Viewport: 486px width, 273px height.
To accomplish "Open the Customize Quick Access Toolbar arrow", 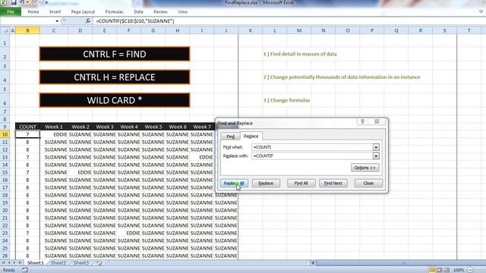I will (x=46, y=3).
